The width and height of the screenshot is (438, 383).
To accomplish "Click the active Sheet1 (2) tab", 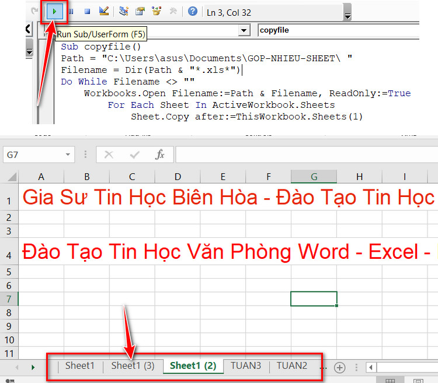I will tap(193, 366).
